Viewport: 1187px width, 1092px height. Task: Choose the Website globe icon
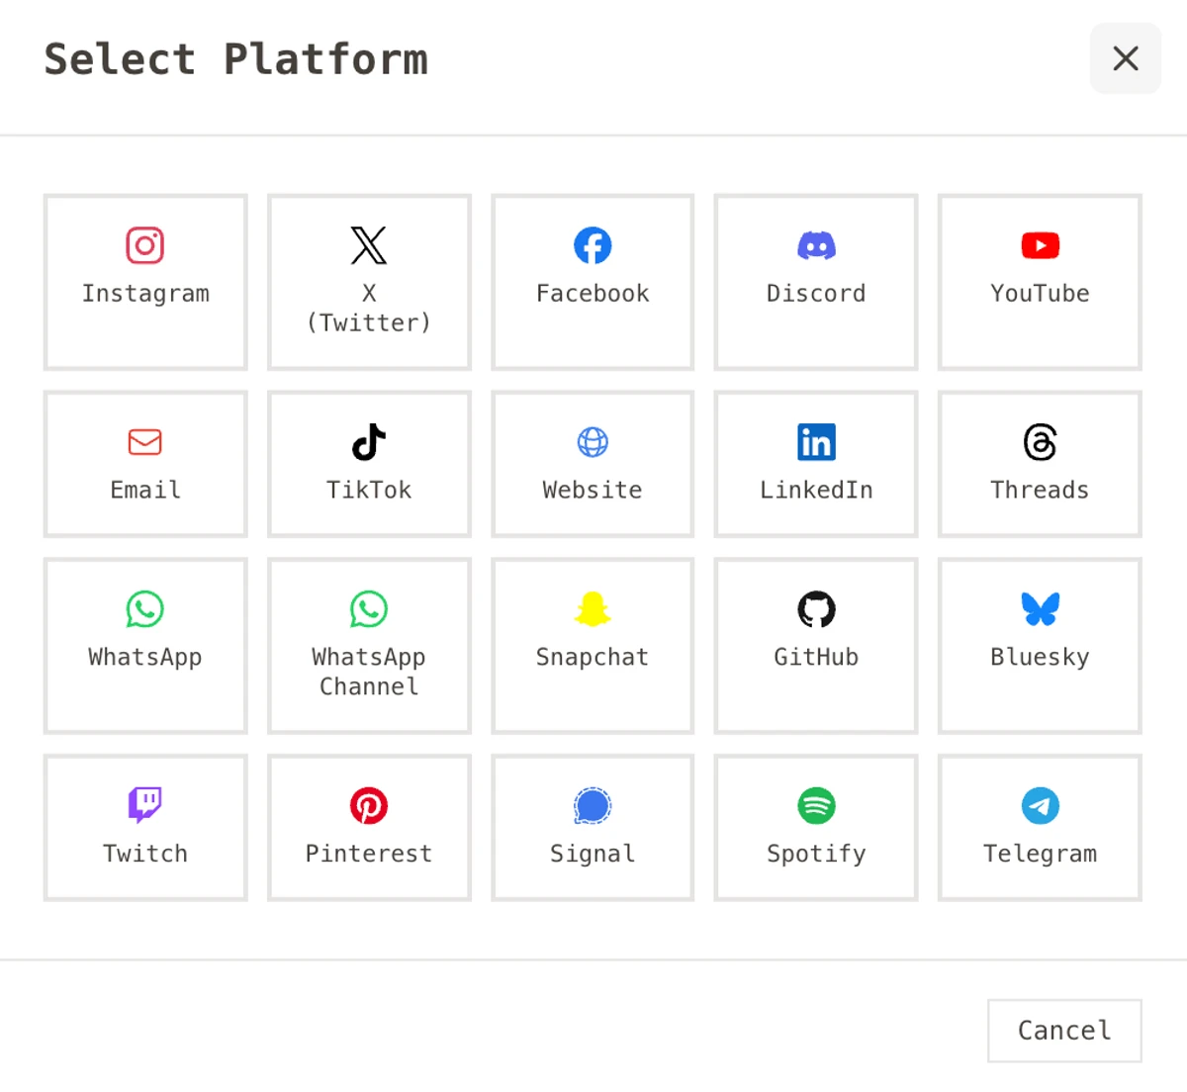pyautogui.click(x=593, y=442)
